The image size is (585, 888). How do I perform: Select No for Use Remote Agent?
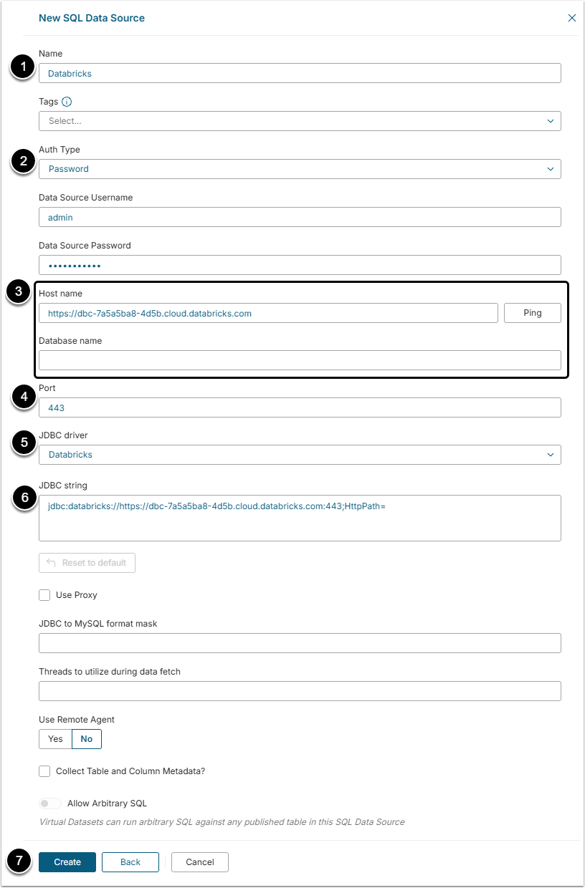(87, 739)
